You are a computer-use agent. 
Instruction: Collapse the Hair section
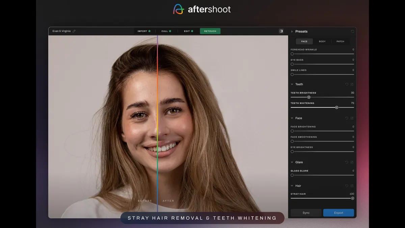coord(292,186)
